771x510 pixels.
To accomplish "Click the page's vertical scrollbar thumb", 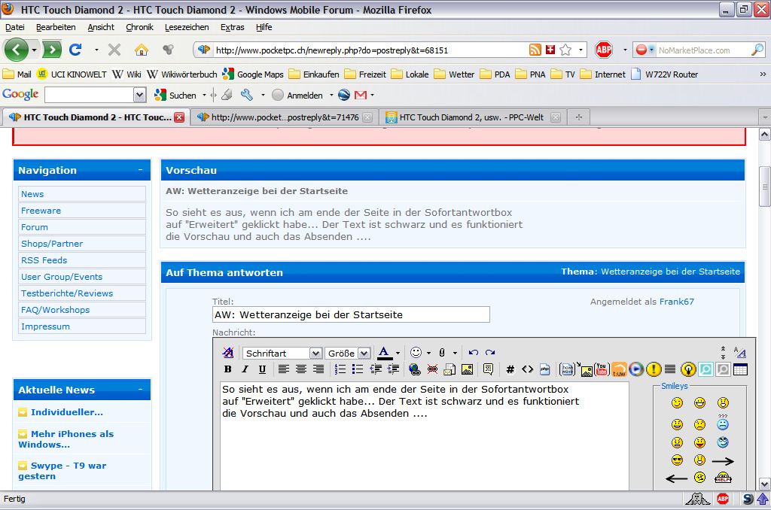I will pos(765,187).
